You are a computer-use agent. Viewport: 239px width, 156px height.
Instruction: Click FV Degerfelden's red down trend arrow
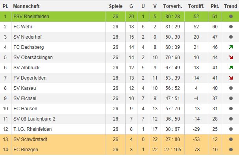pyautogui.click(x=231, y=78)
